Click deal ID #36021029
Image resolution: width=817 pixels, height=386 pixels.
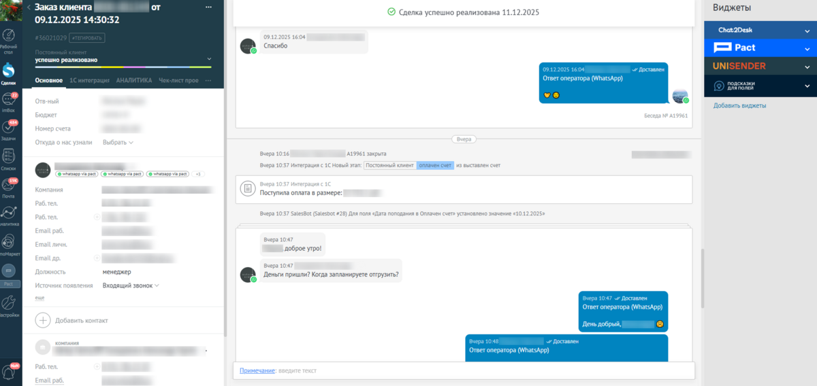tap(51, 37)
